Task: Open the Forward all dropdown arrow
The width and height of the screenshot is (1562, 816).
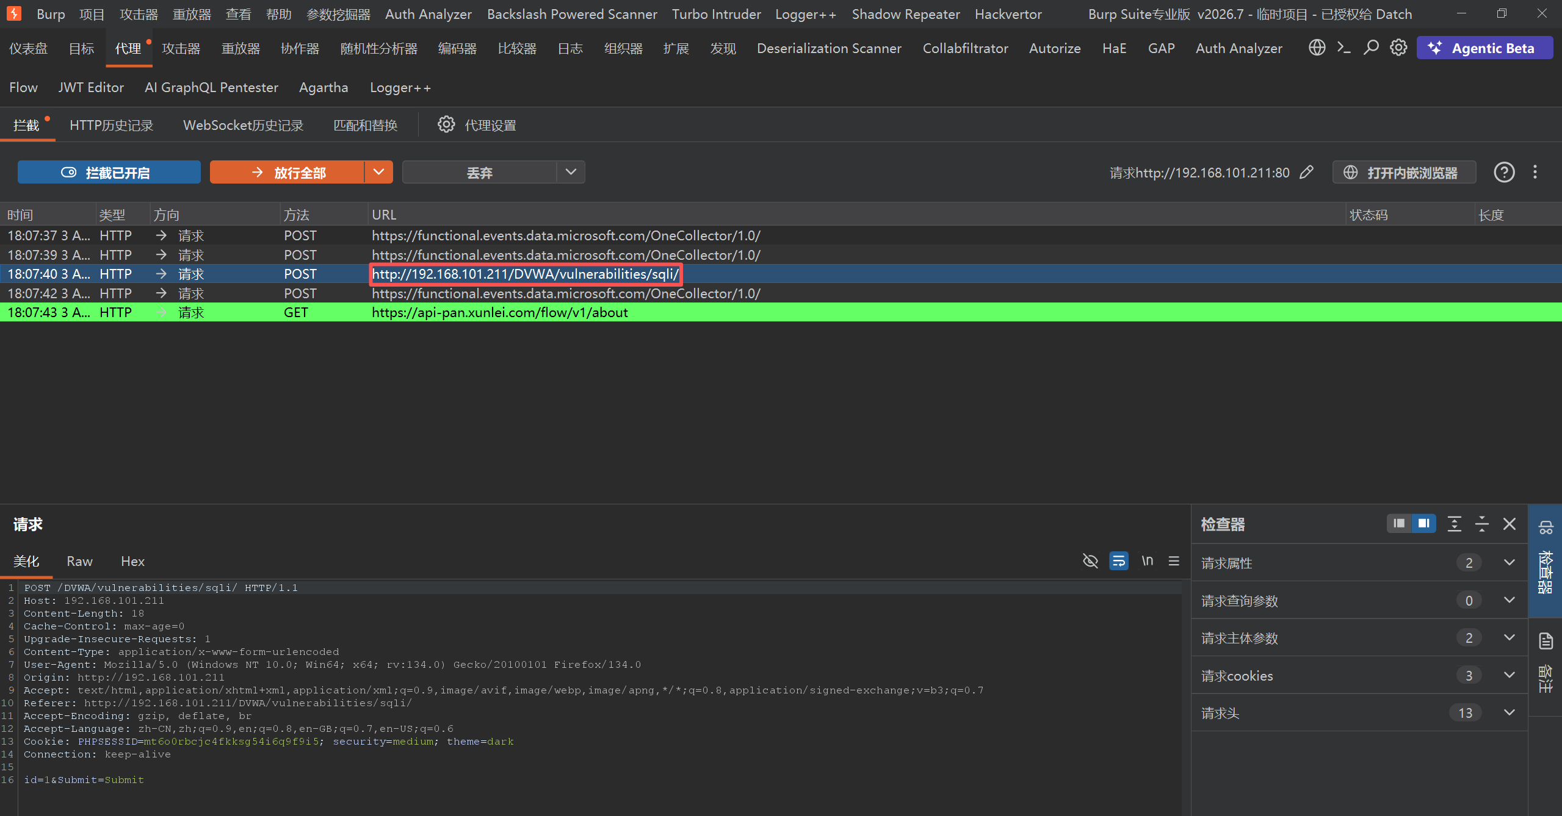Action: [379, 173]
